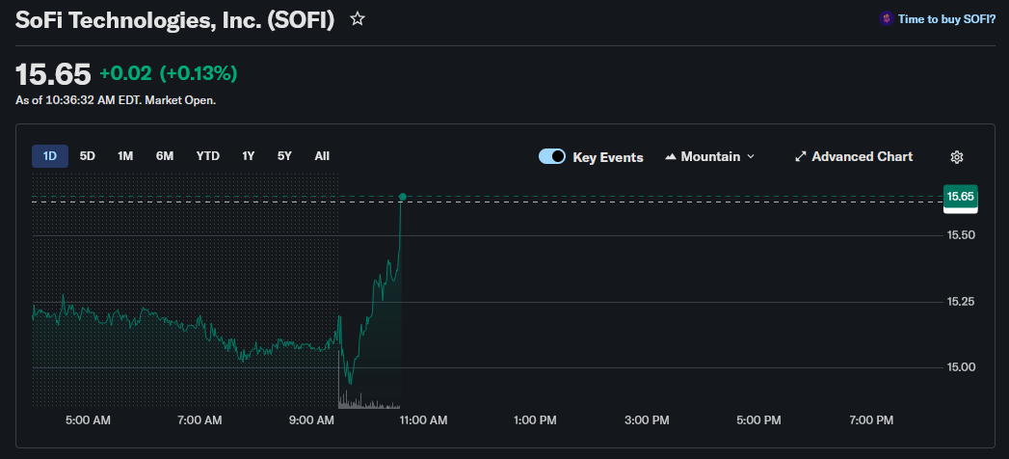Click the 5:00 AM x-axis label
This screenshot has height=459, width=1009.
click(x=88, y=420)
